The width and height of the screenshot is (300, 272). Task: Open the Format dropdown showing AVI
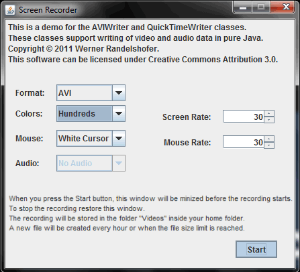(x=91, y=92)
